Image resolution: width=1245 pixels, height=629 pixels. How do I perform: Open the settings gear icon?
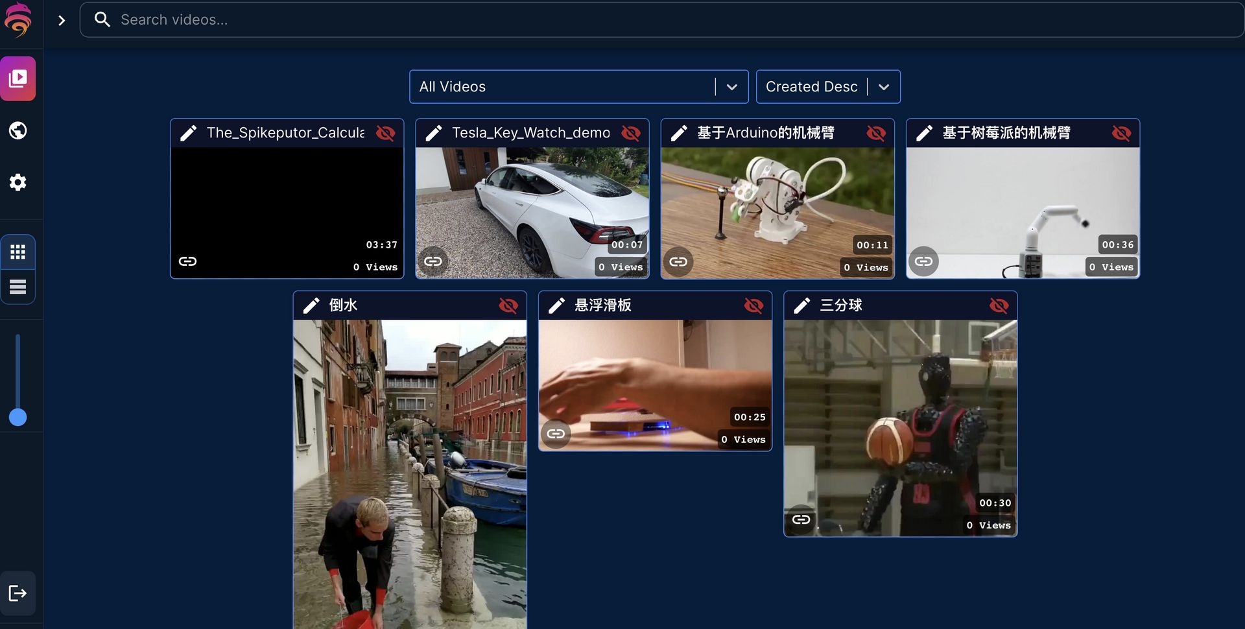(x=18, y=182)
